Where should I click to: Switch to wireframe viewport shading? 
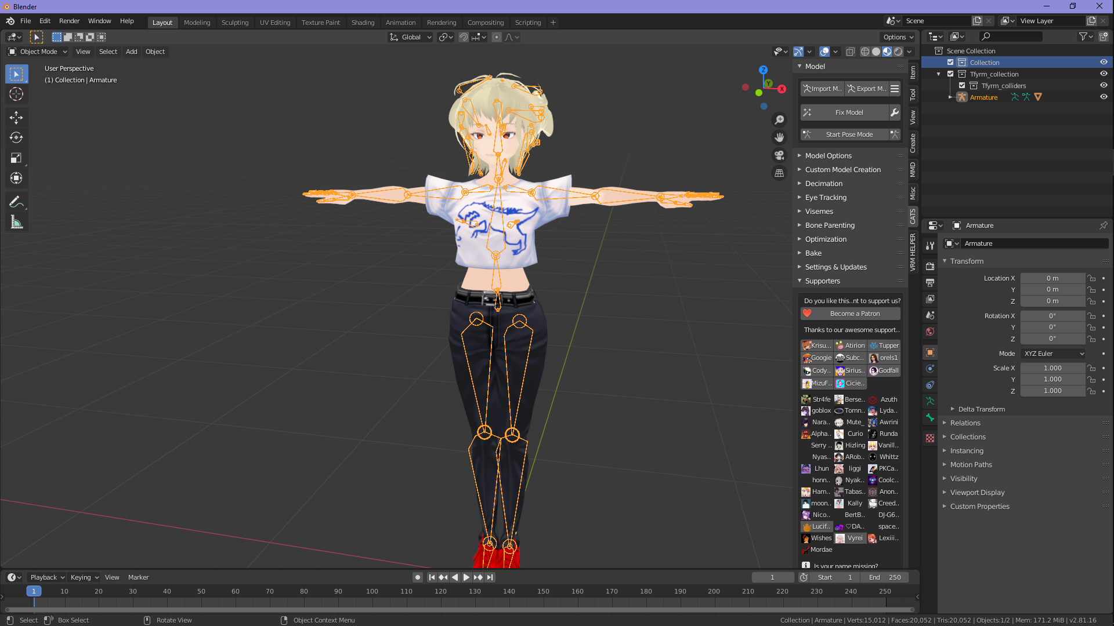865,52
